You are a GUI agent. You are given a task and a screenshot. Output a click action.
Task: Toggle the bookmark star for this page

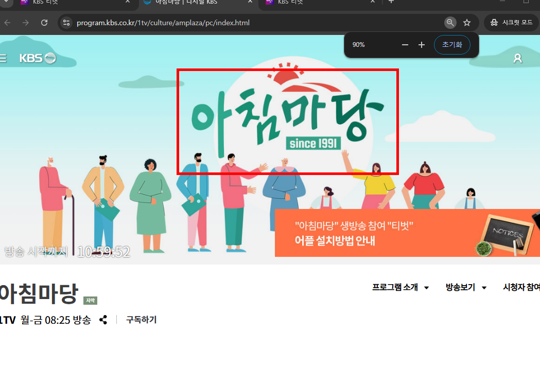(467, 23)
